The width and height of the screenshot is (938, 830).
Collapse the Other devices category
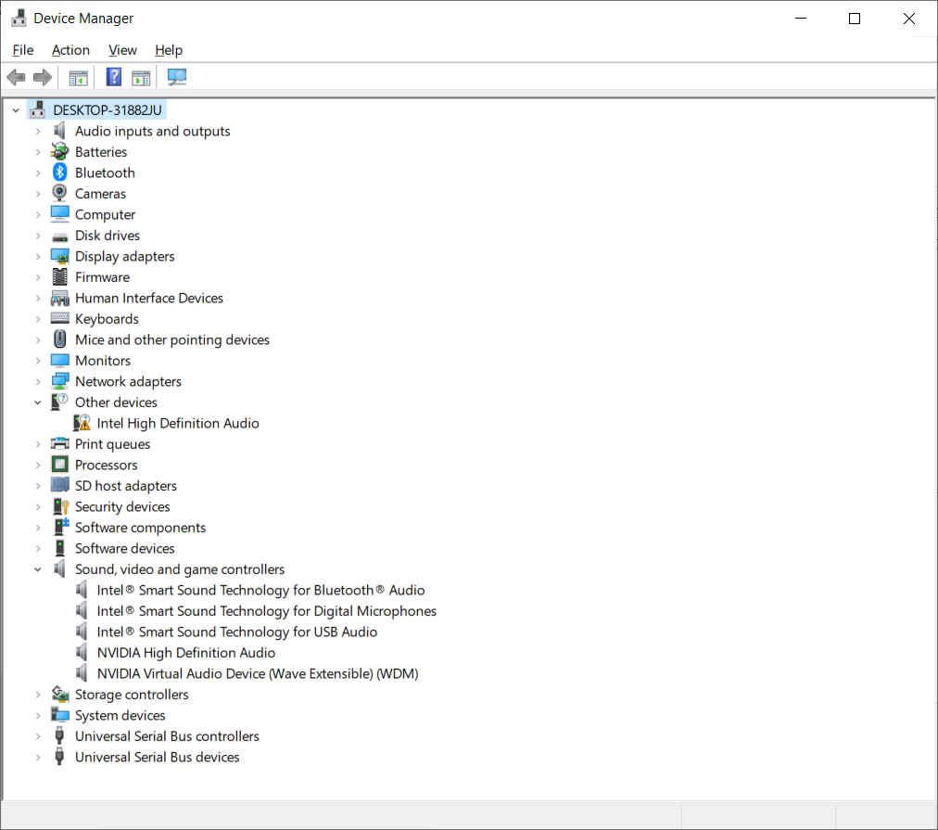[x=37, y=402]
